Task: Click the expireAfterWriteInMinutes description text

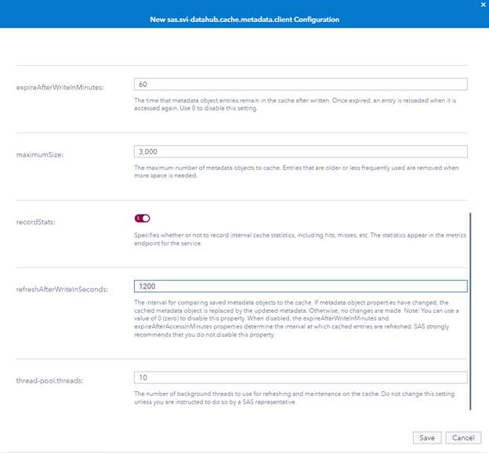Action: coord(295,104)
